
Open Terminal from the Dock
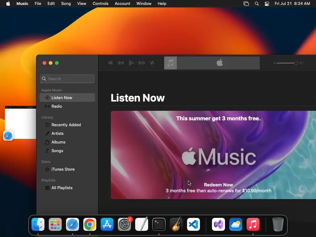pyautogui.click(x=159, y=224)
